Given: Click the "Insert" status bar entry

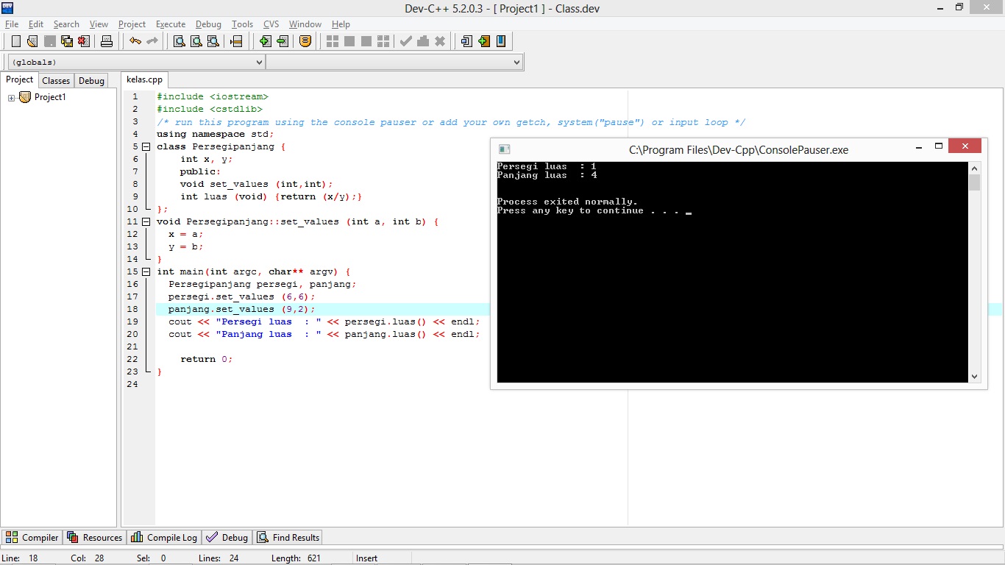Looking at the screenshot, I should coord(366,558).
